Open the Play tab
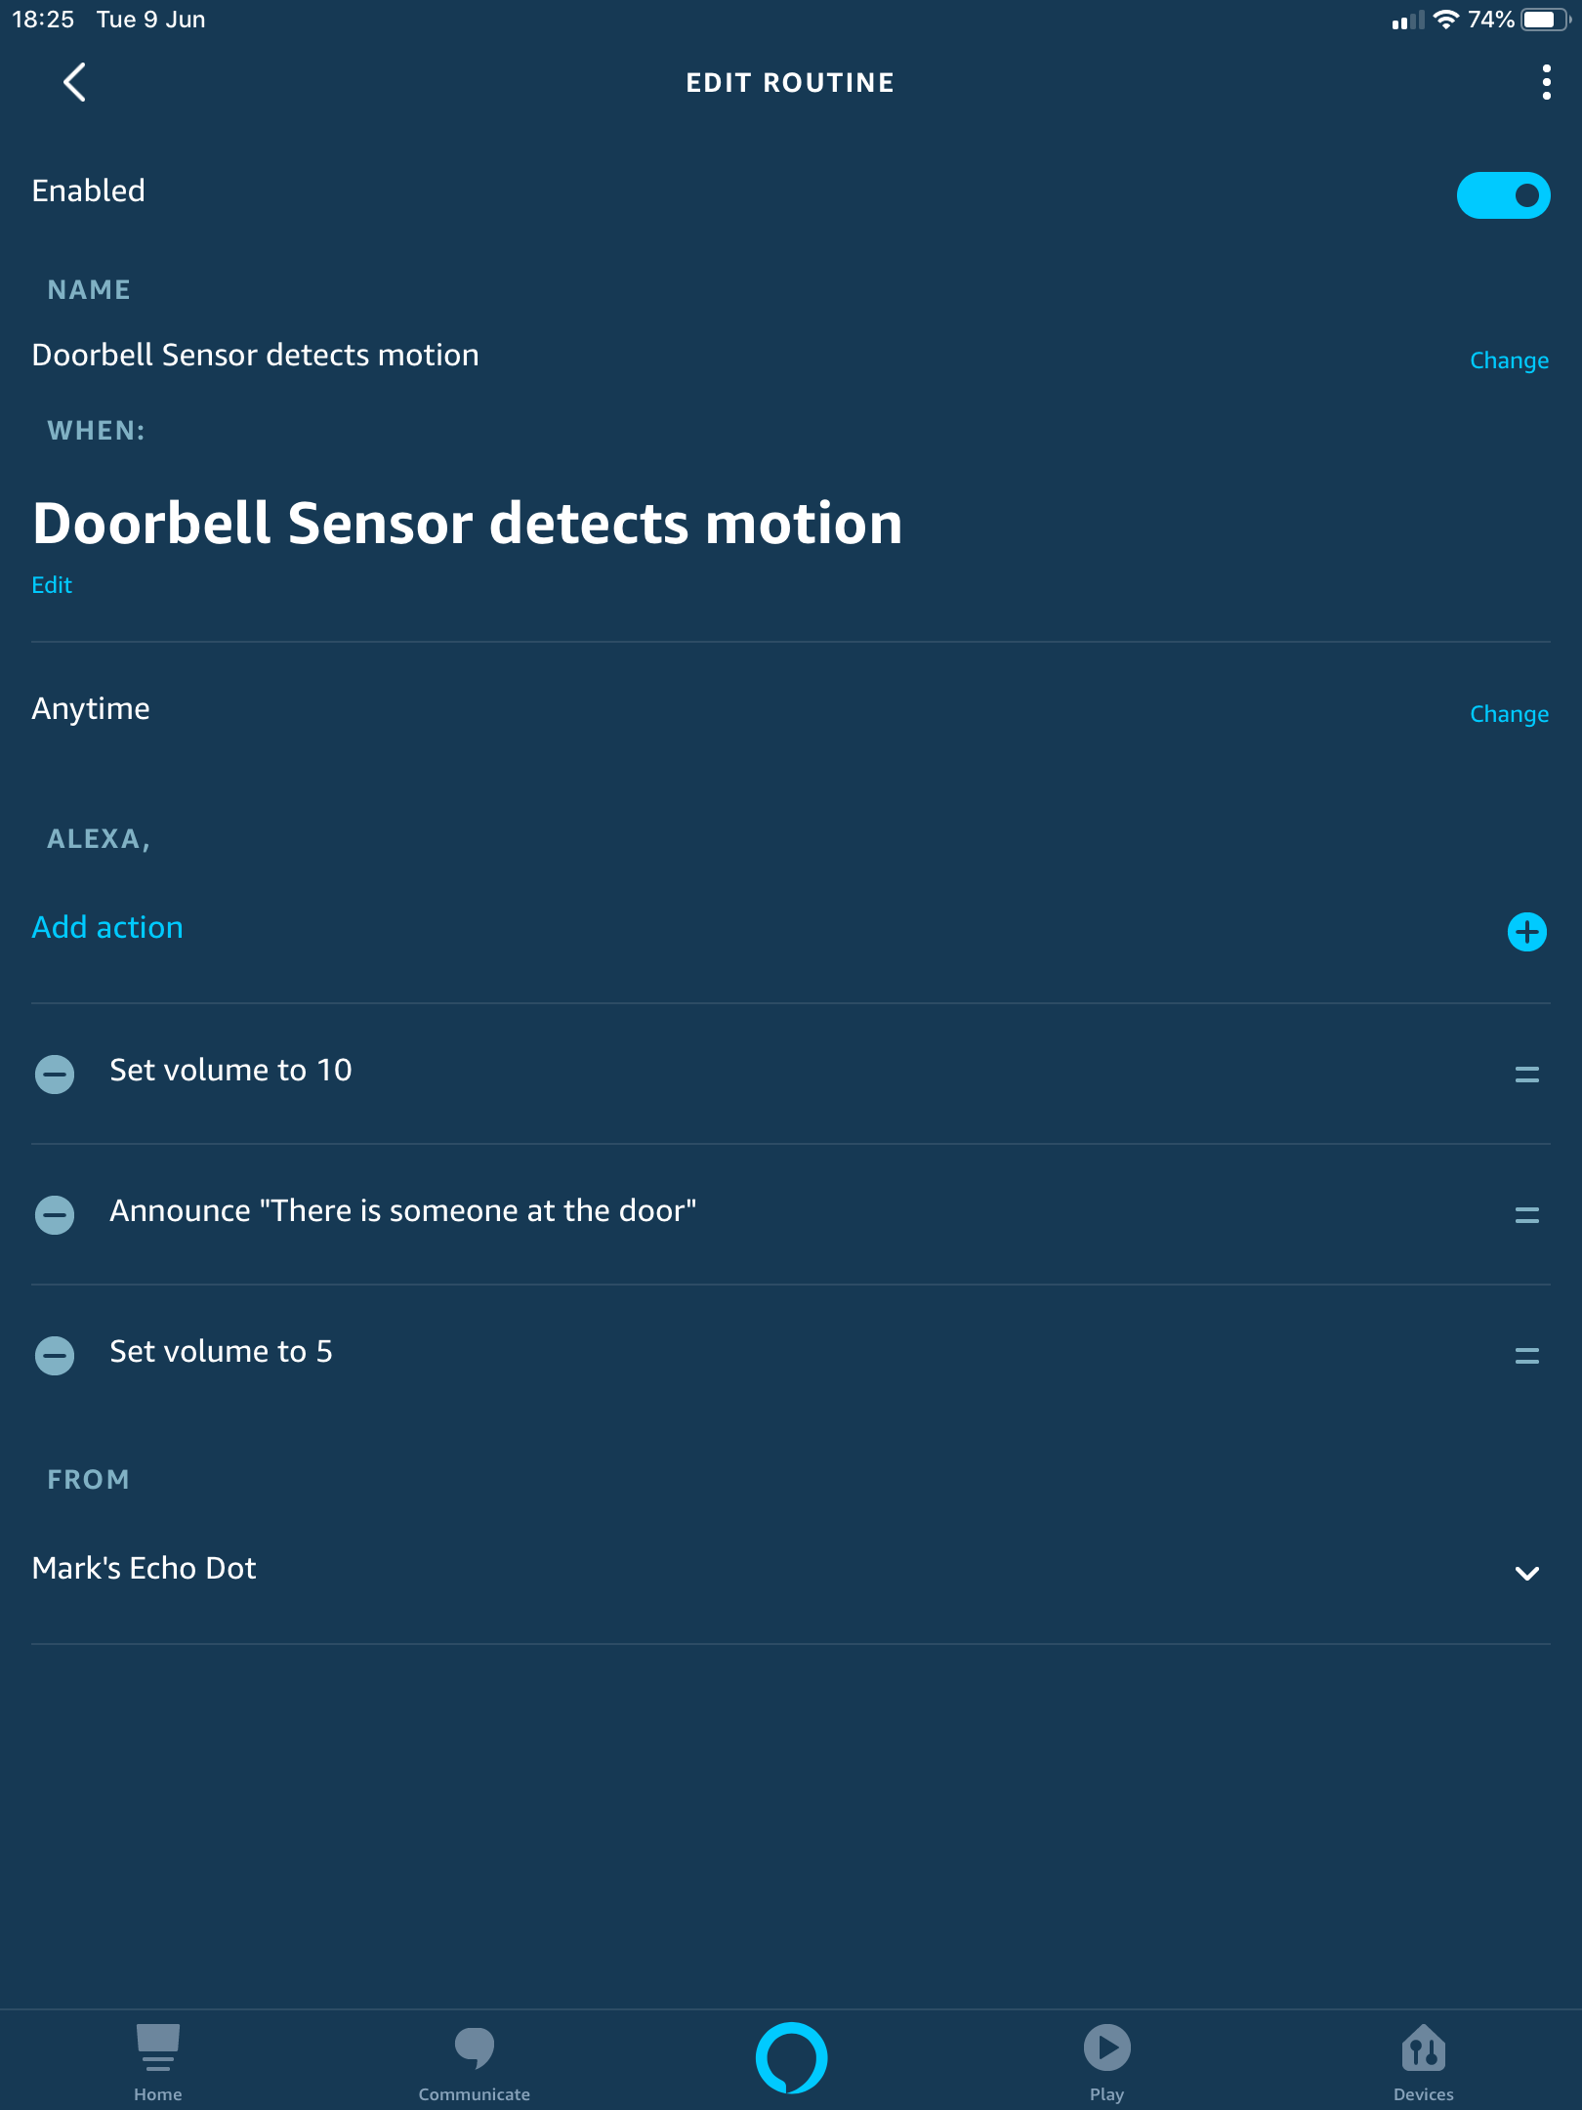 click(x=1107, y=2063)
